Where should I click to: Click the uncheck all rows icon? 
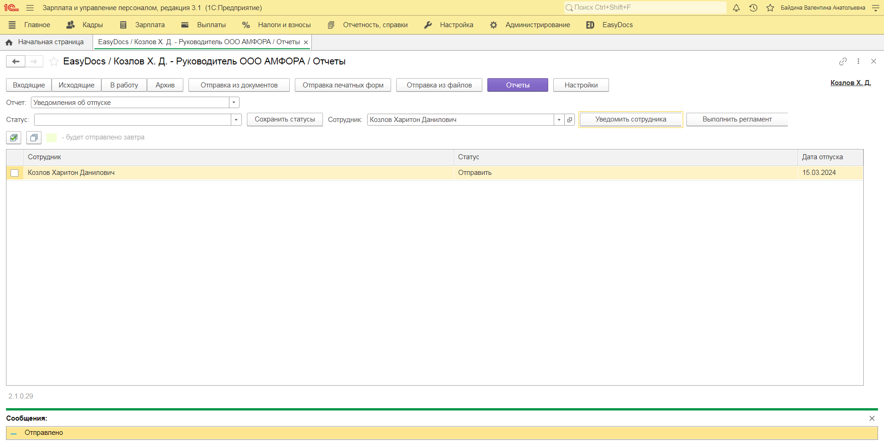click(34, 138)
